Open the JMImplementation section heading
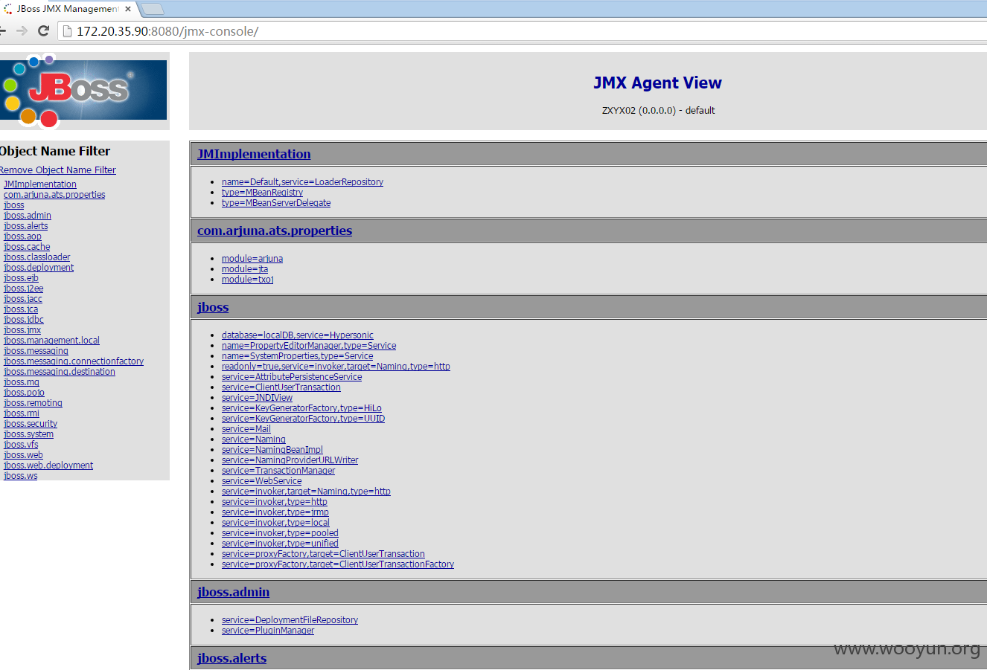Screen dimensions: 987x670 click(x=254, y=154)
